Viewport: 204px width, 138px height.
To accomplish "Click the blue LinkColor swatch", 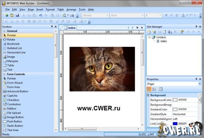I will [x=175, y=123].
